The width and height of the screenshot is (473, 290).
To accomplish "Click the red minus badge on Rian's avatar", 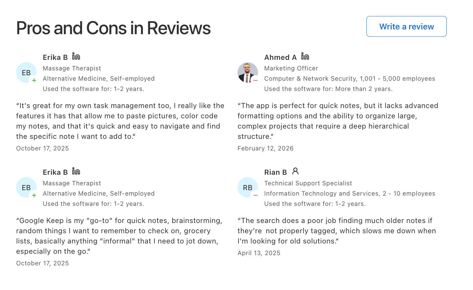I will click(256, 196).
